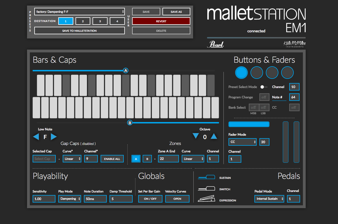The width and height of the screenshot is (338, 224).
Task: Toggle the Preset Select Mode switch
Action: 264,87
